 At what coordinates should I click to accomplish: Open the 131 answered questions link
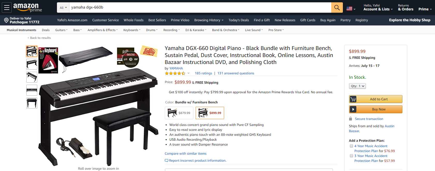tap(236, 73)
